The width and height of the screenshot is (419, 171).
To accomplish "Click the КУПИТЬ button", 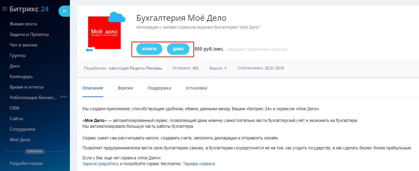I will pyautogui.click(x=149, y=49).
